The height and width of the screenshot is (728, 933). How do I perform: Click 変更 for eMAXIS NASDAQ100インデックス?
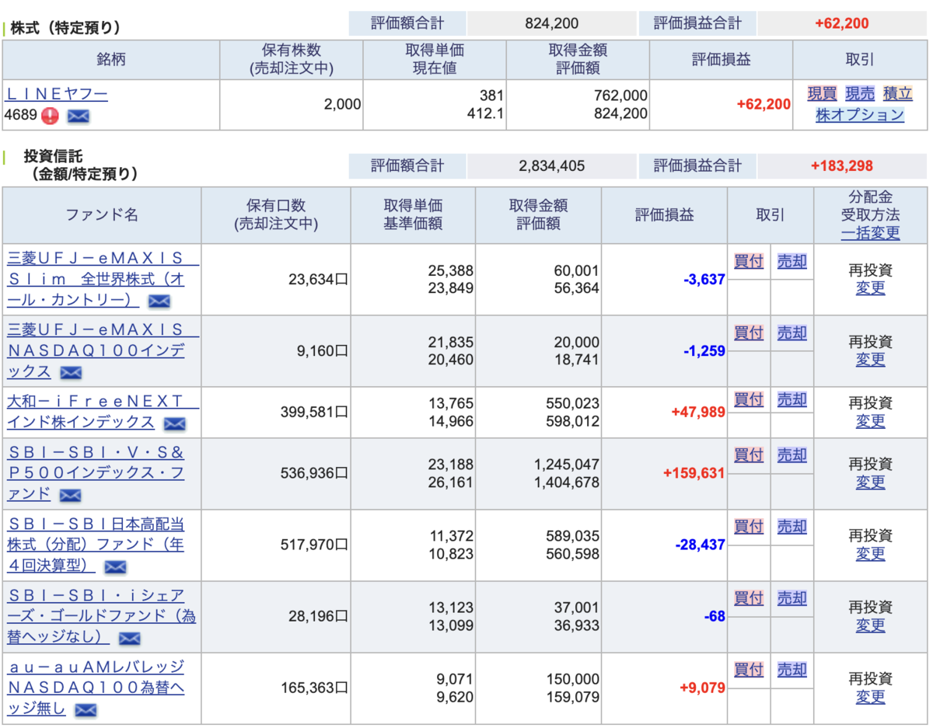tap(870, 360)
